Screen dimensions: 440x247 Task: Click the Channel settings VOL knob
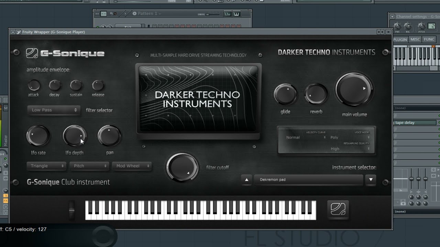pos(408,26)
